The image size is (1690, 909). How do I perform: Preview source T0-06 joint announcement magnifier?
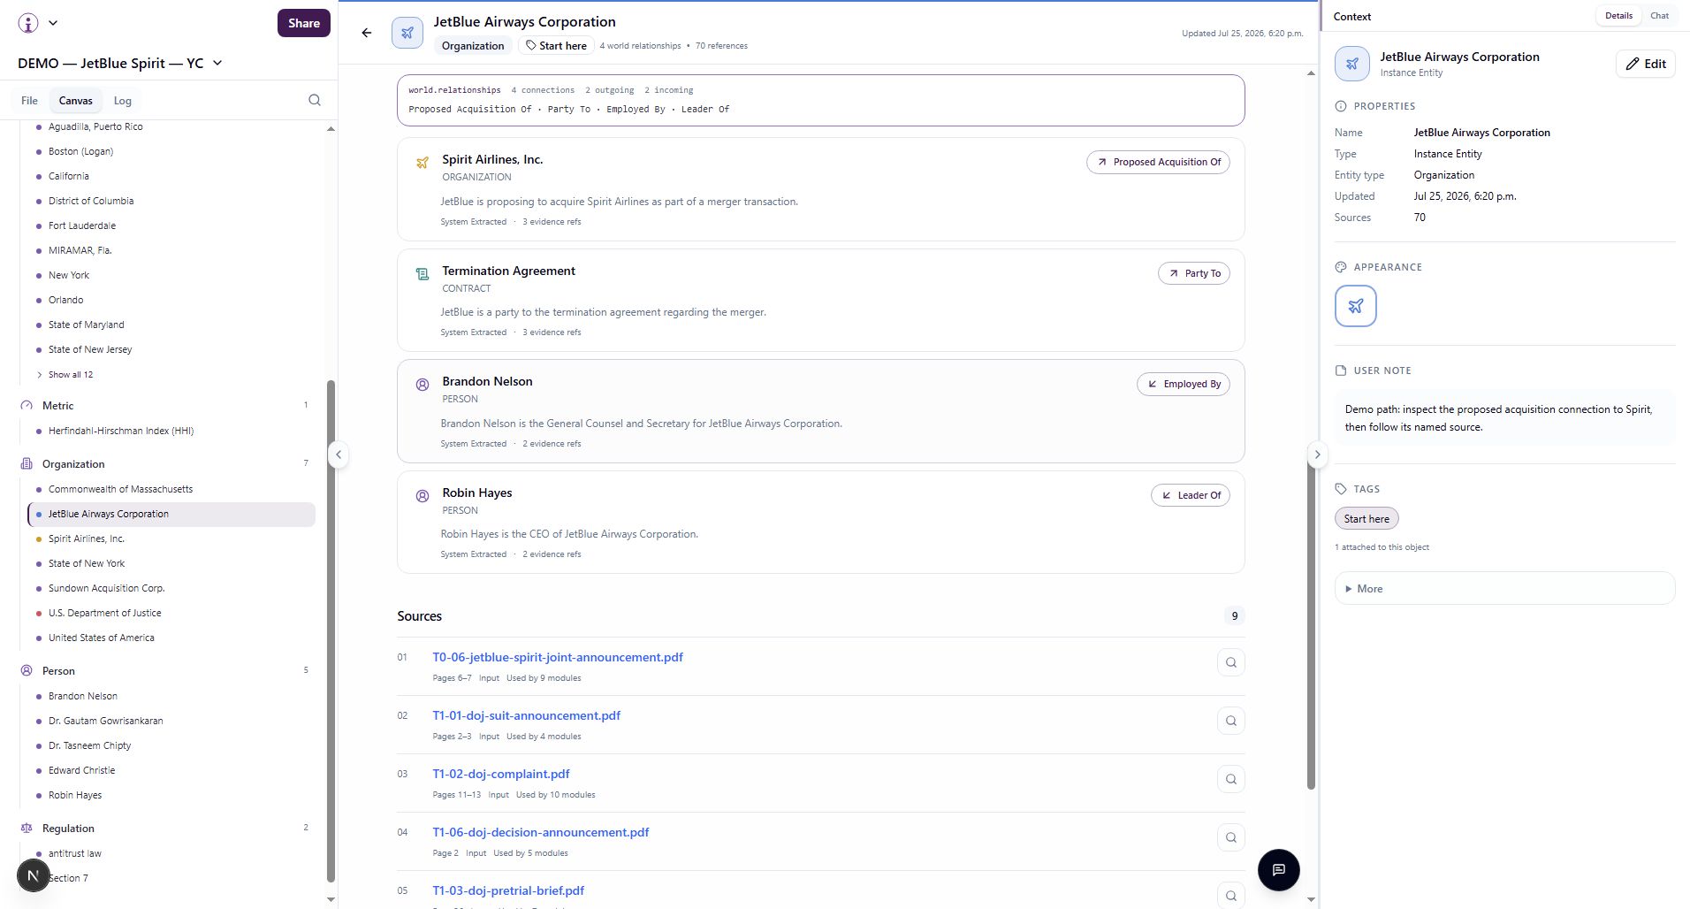point(1230,663)
